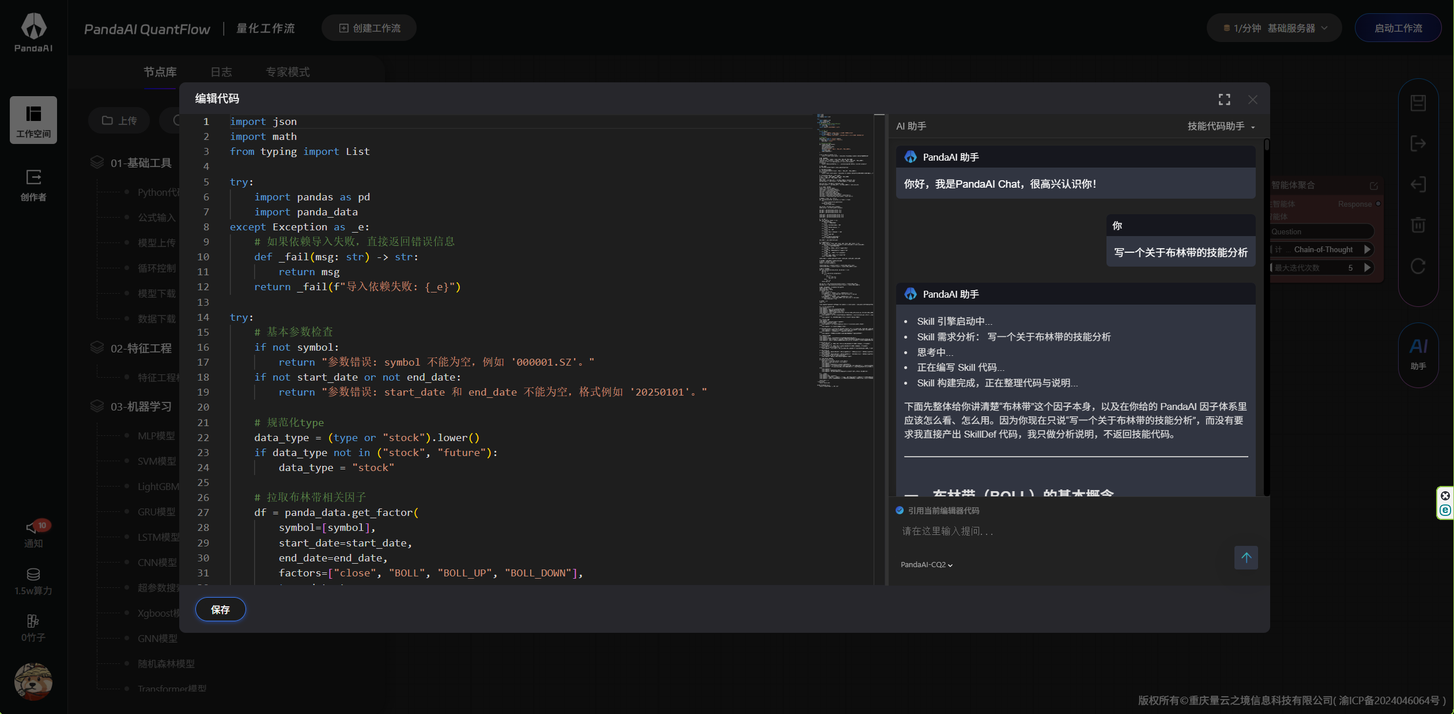Switch to the 日志 tab
The height and width of the screenshot is (714, 1454).
click(221, 72)
